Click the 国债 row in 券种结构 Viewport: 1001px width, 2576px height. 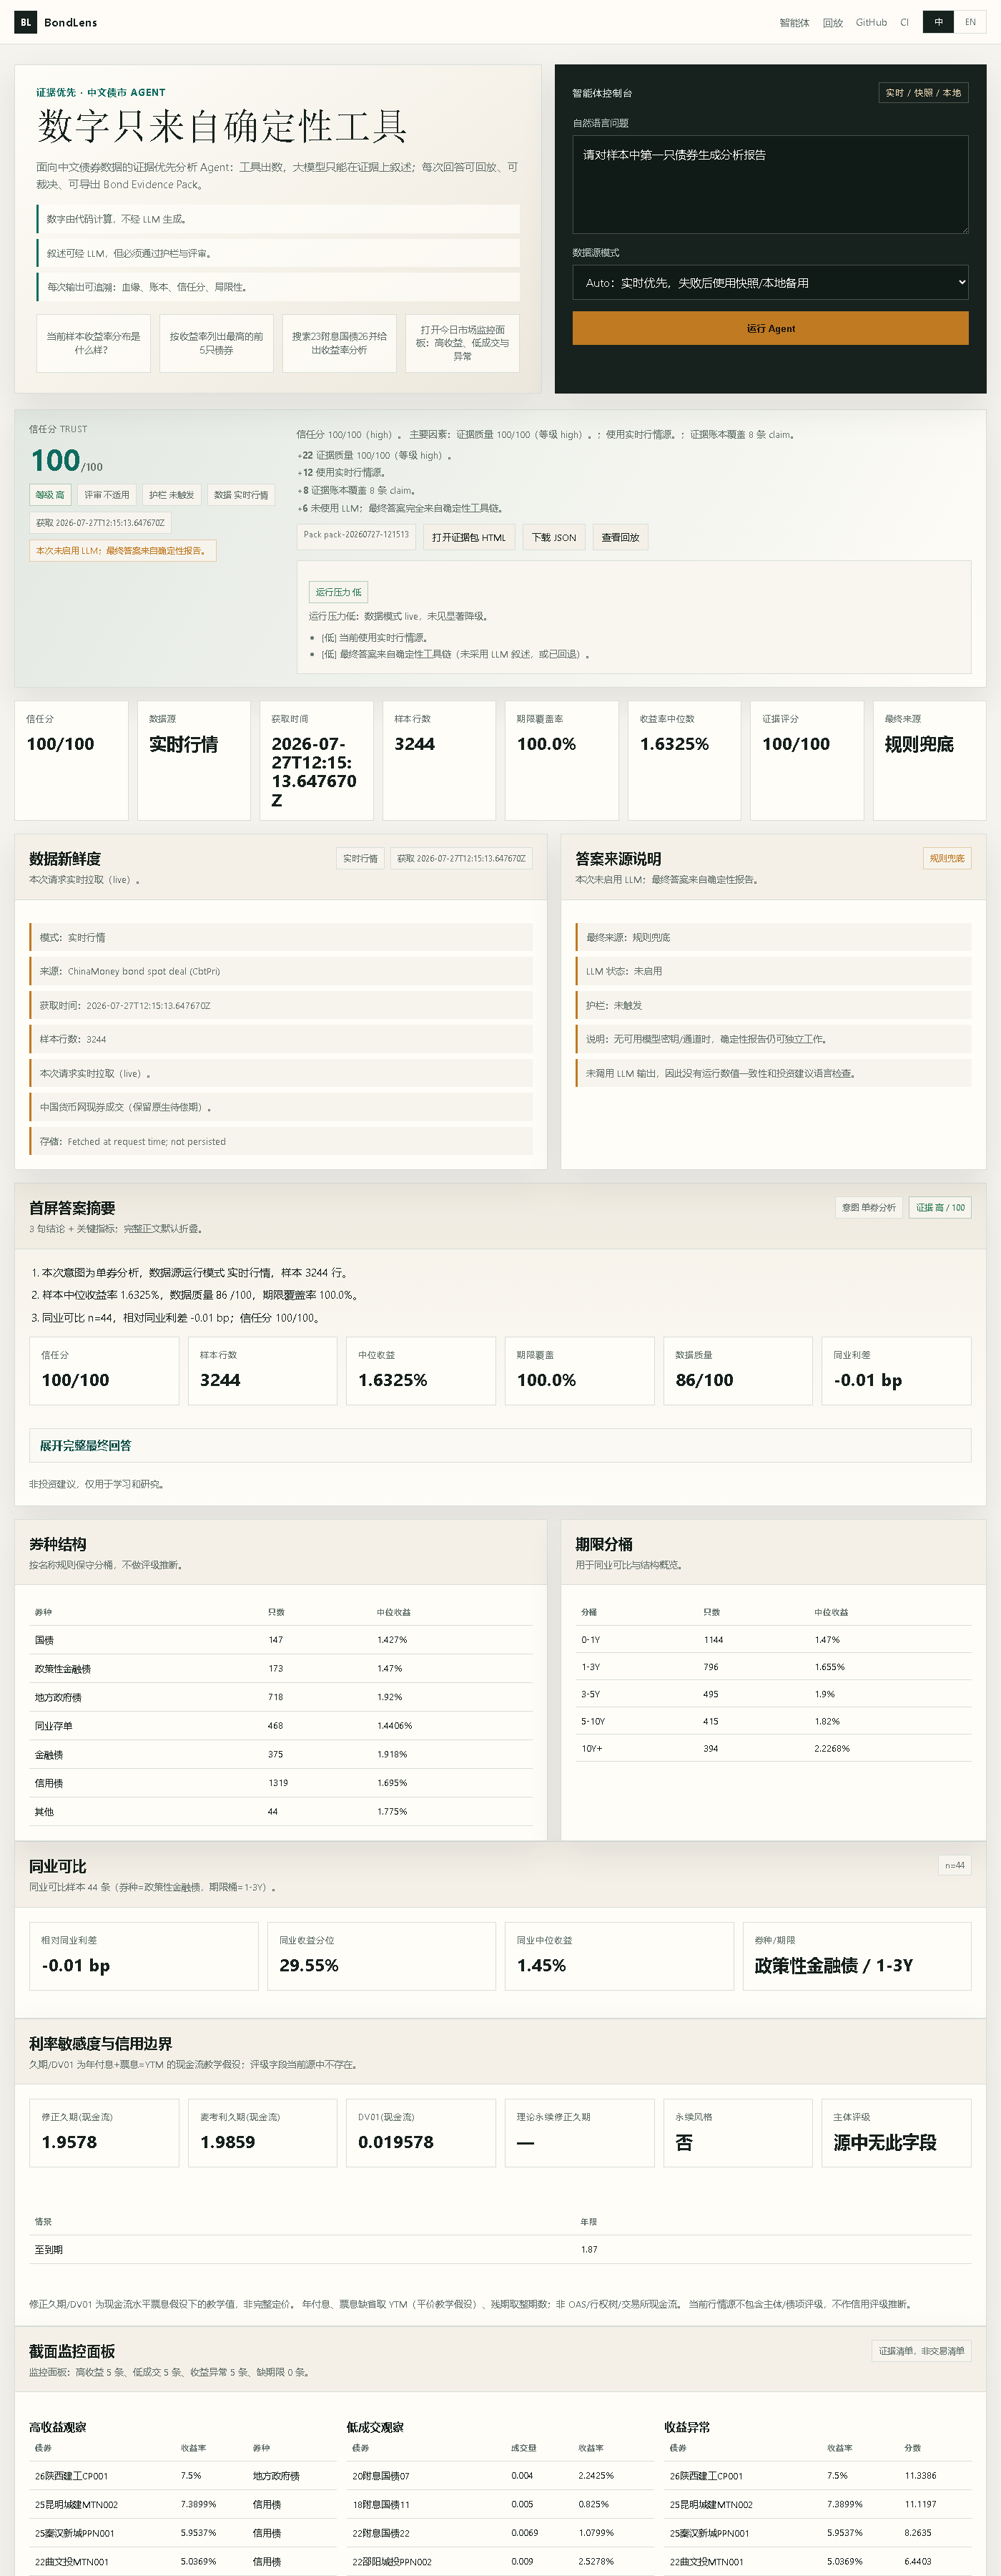pyautogui.click(x=281, y=1640)
